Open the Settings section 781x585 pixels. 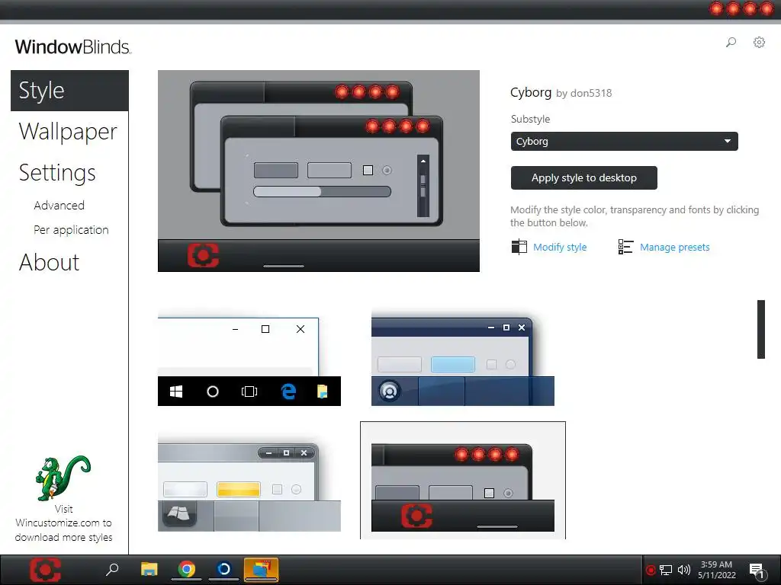[57, 173]
